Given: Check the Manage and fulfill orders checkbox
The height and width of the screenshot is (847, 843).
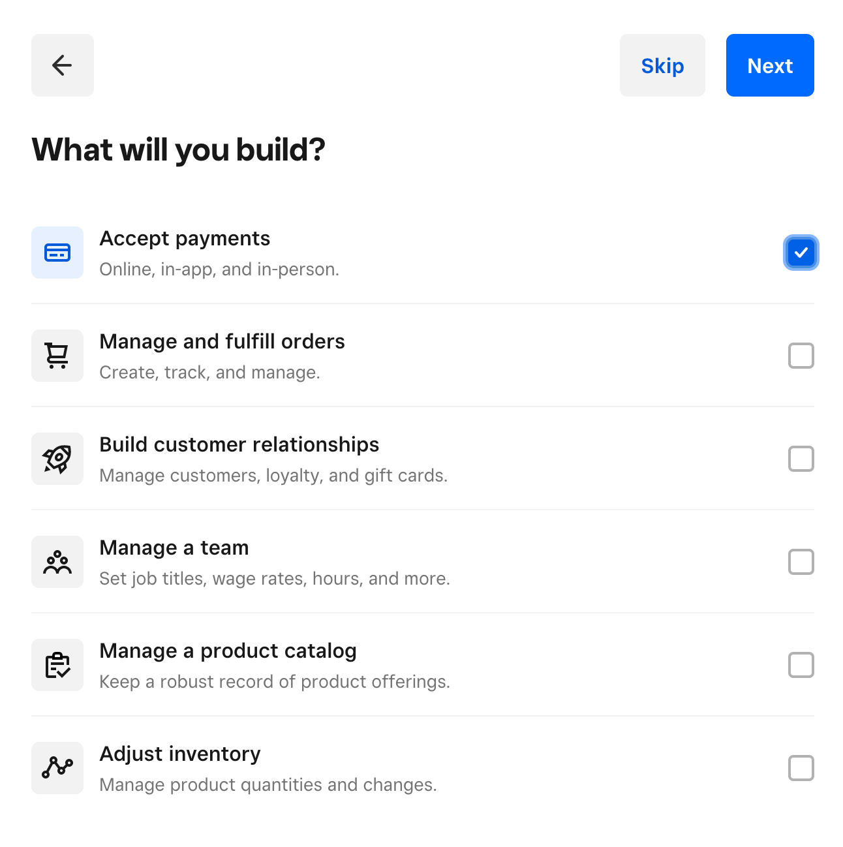Looking at the screenshot, I should coord(801,356).
